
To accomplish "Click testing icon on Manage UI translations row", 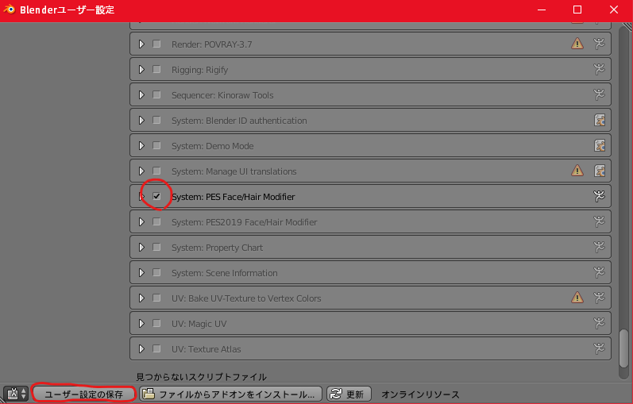I will tap(600, 171).
